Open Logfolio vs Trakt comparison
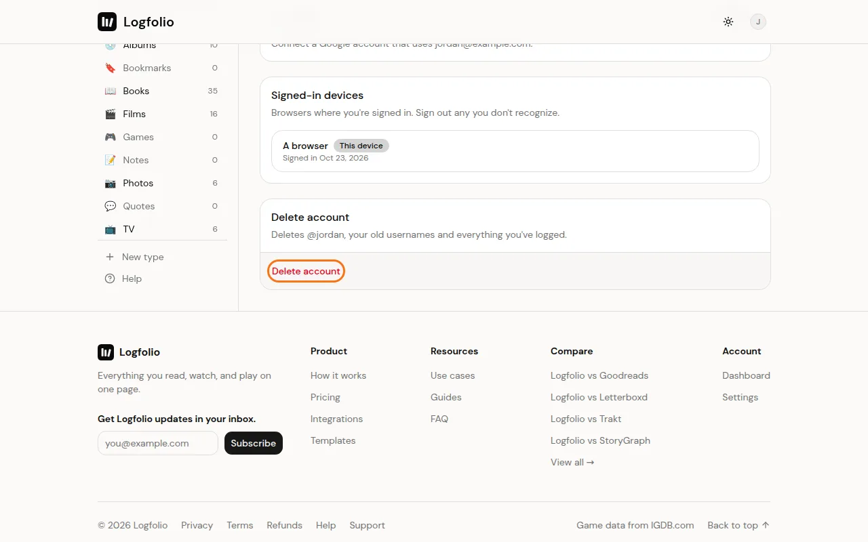Image resolution: width=868 pixels, height=542 pixels. (x=586, y=419)
